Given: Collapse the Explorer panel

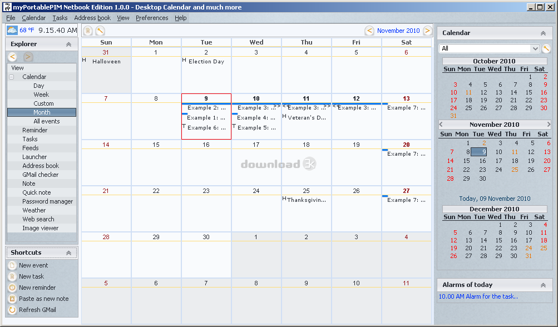Looking at the screenshot, I should (68, 44).
